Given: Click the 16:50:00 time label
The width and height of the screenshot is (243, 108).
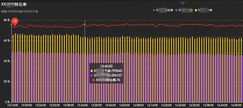Looking at the screenshot, I should [x=236, y=105].
